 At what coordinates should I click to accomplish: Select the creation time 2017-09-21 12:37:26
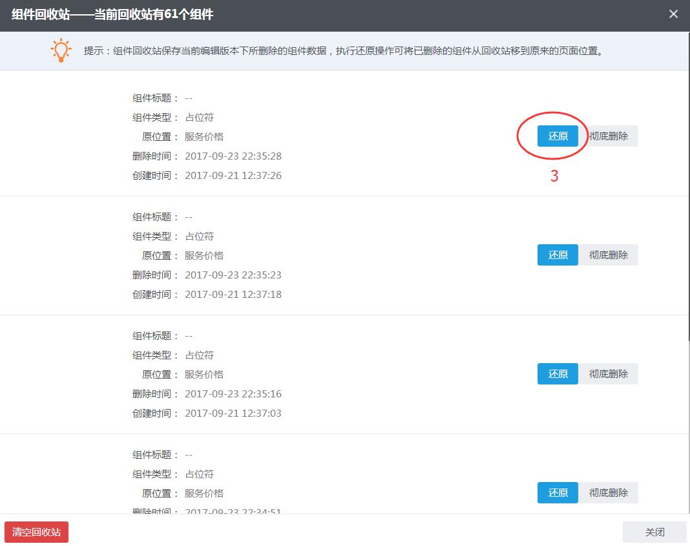pyautogui.click(x=233, y=176)
